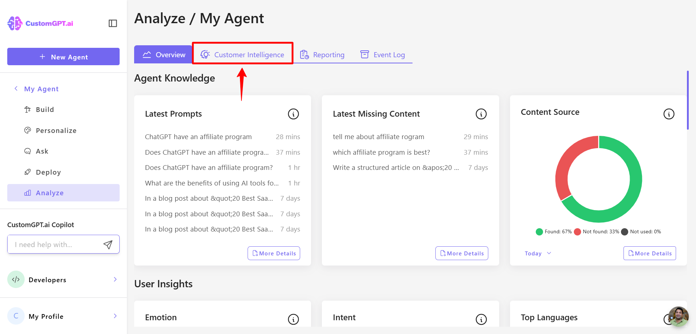Screen dimensions: 696x334
Task: Click the My Profile avatar
Action: click(16, 316)
